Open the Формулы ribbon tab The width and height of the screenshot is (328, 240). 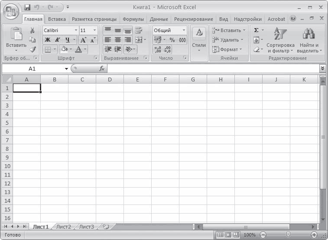click(133, 19)
